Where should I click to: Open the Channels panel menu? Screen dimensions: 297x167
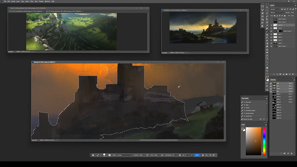click(x=294, y=80)
